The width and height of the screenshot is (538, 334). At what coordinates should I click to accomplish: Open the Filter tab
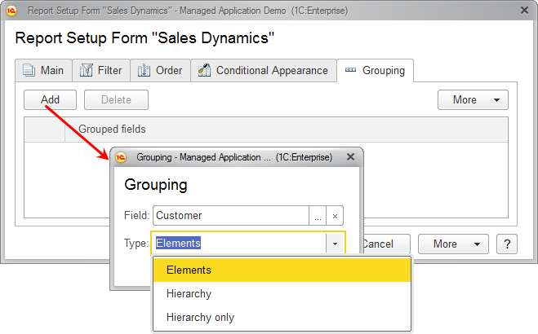coord(101,70)
